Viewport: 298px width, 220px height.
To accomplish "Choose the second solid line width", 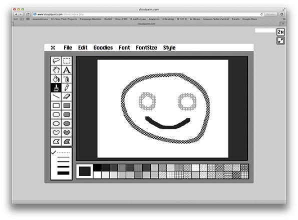I will (63, 161).
